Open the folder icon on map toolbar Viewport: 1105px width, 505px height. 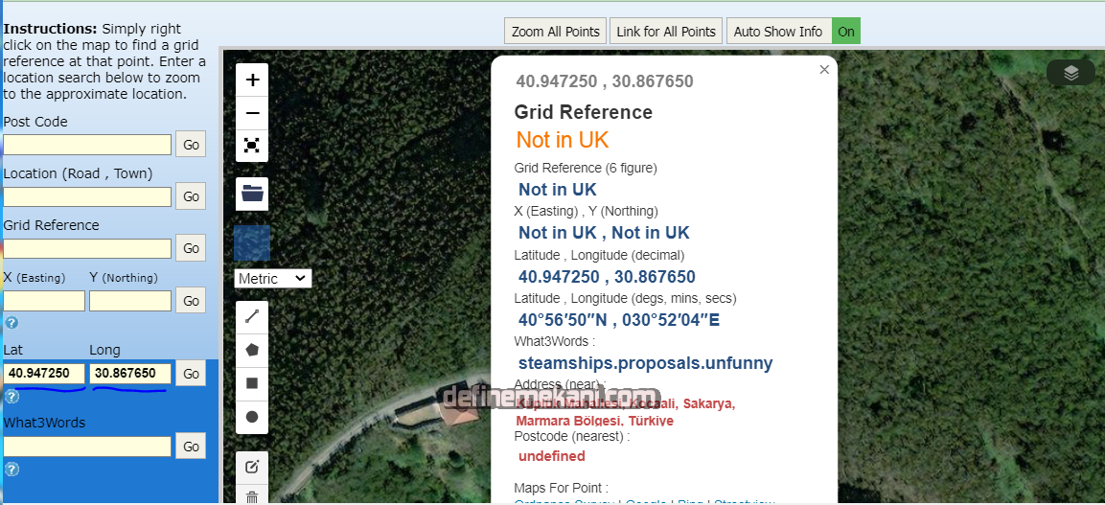[x=252, y=194]
